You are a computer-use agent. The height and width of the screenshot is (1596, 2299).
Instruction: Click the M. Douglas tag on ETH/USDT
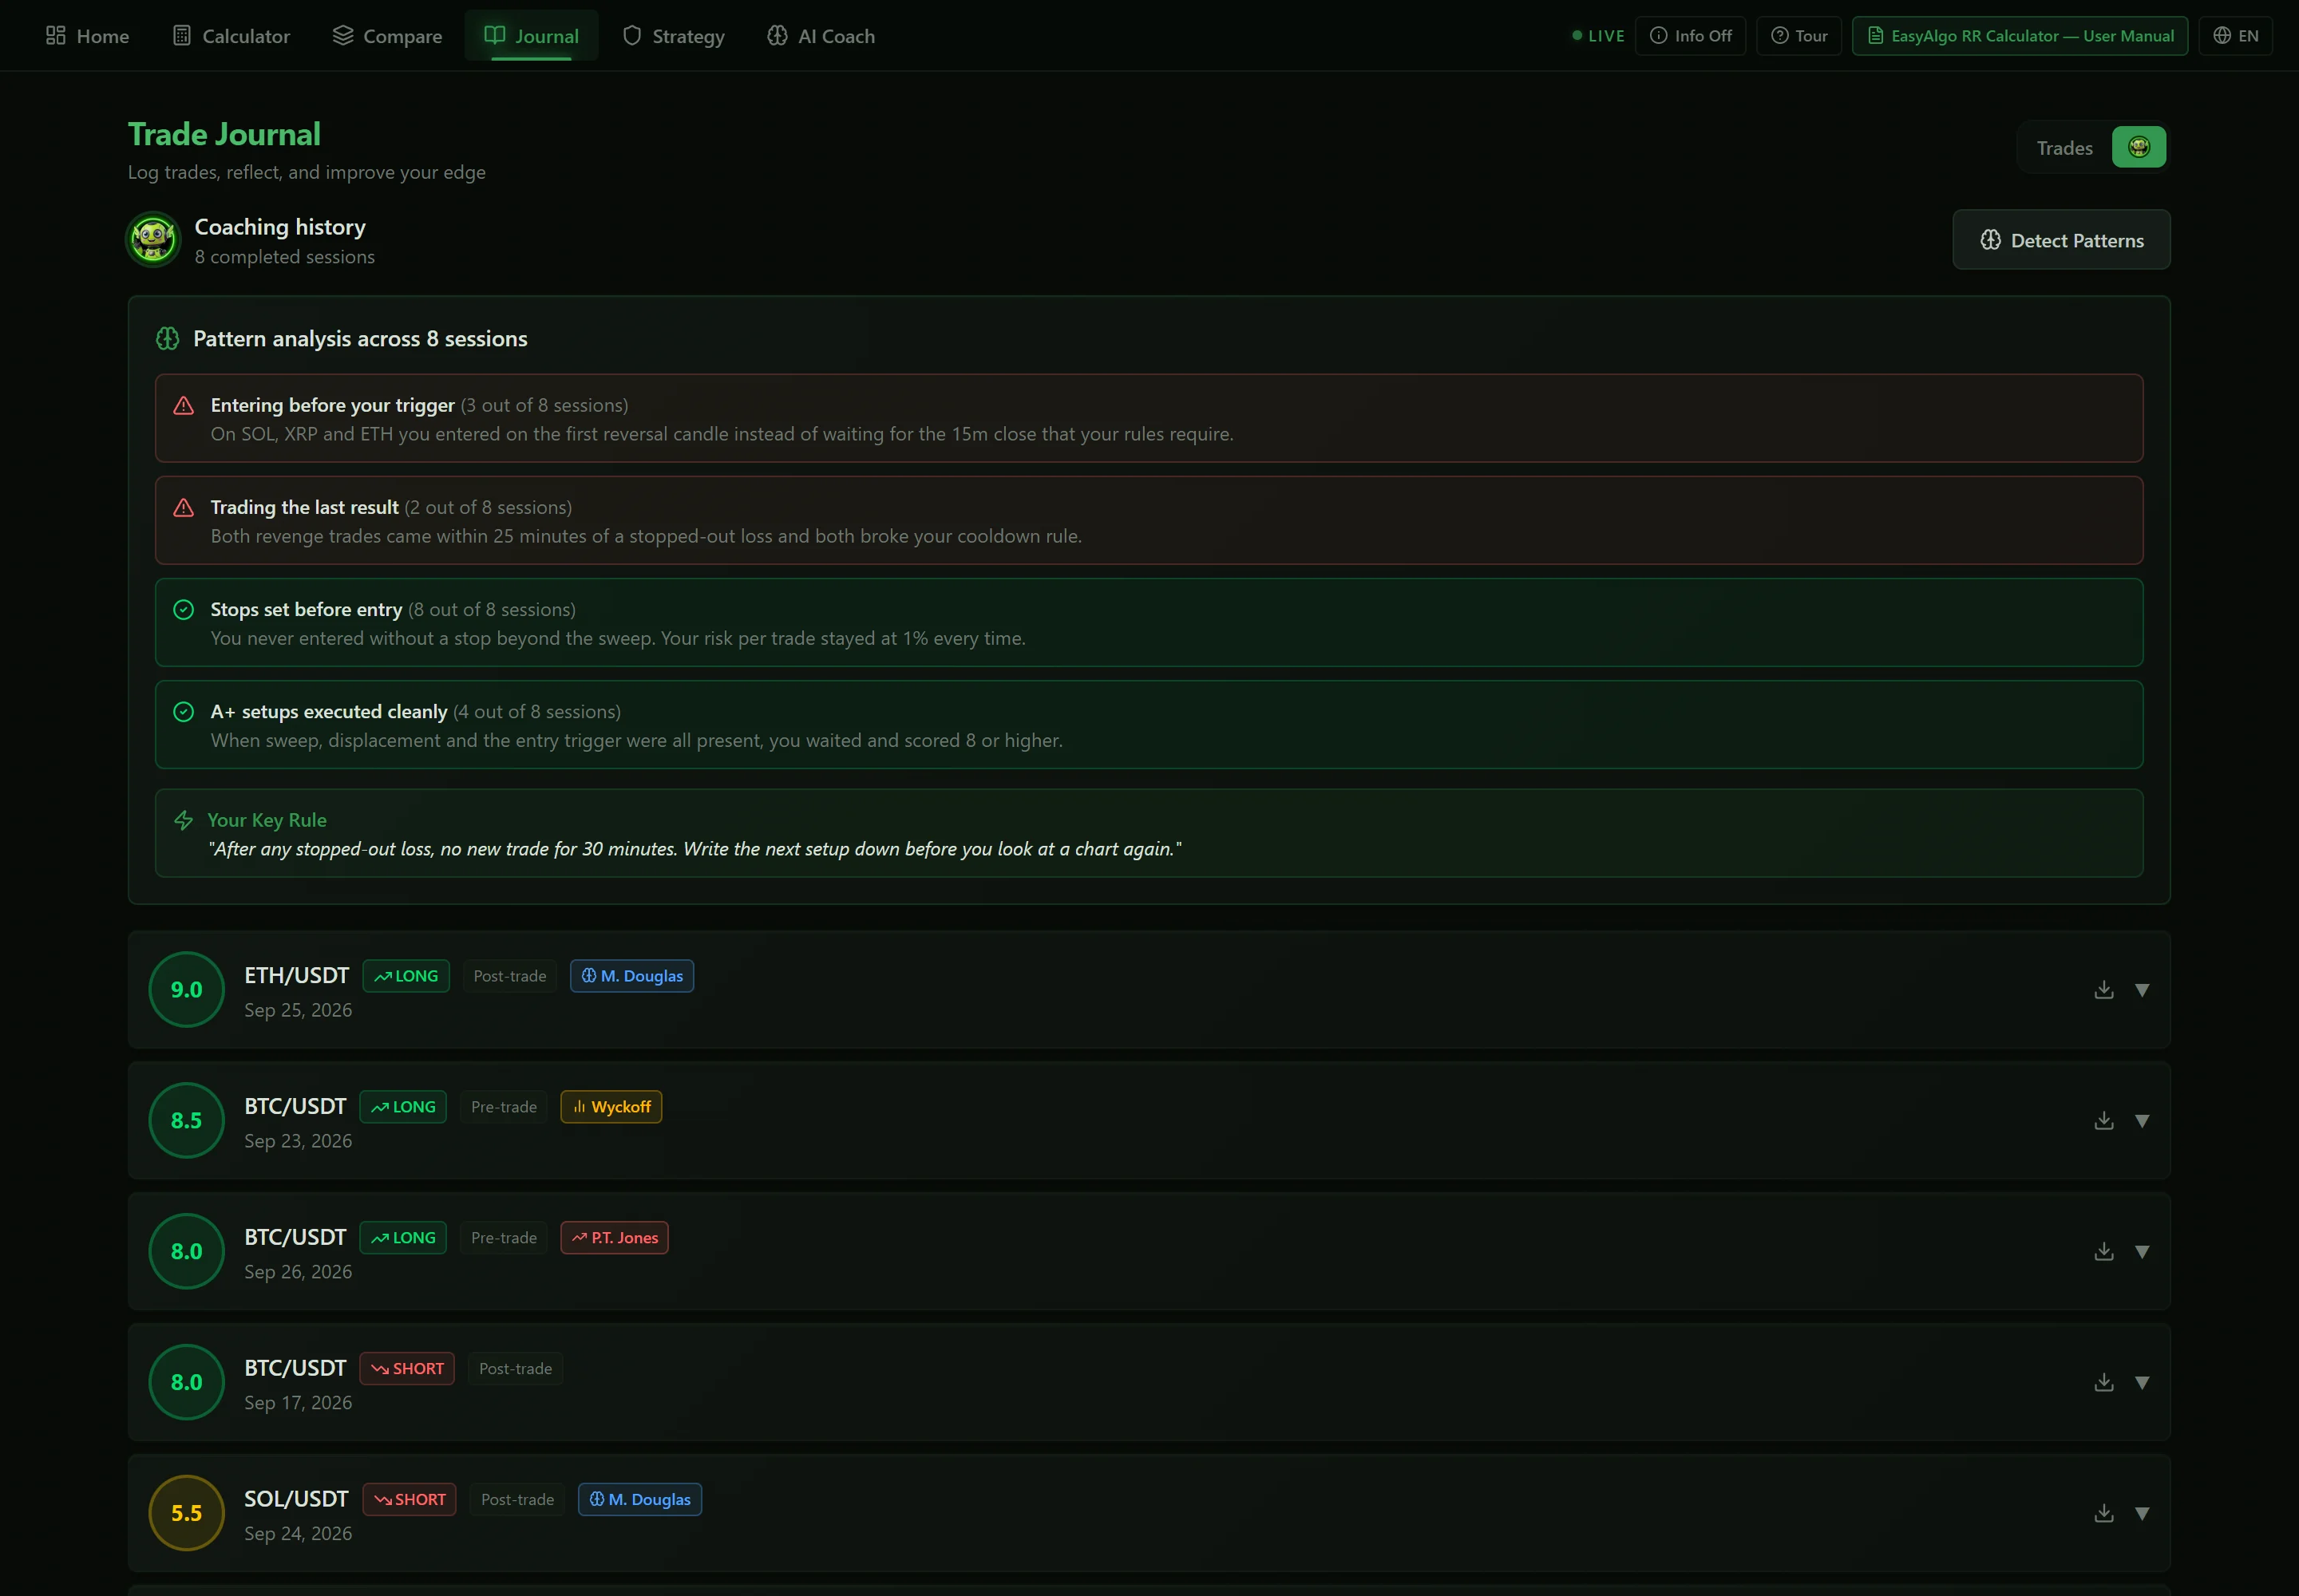click(x=631, y=976)
